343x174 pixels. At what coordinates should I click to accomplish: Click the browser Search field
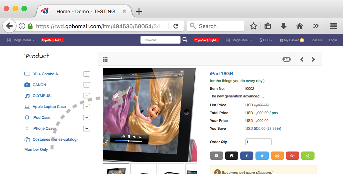click(216, 26)
